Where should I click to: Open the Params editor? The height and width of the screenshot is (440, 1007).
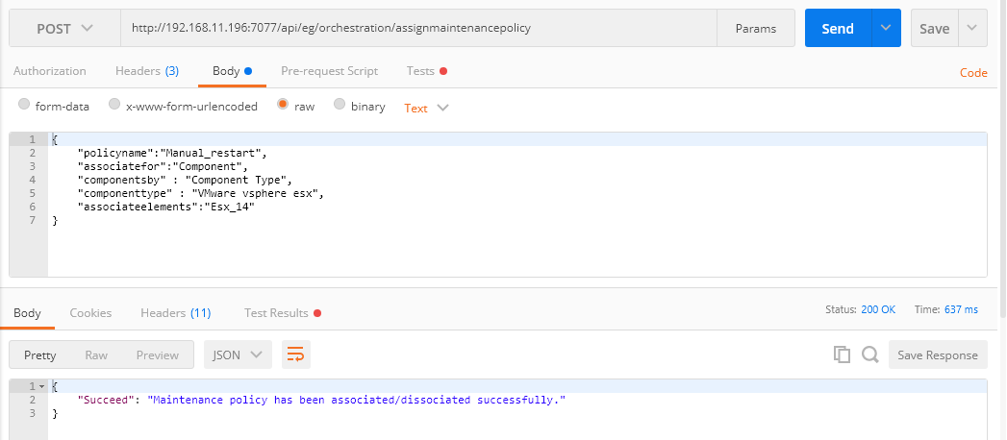pyautogui.click(x=756, y=28)
